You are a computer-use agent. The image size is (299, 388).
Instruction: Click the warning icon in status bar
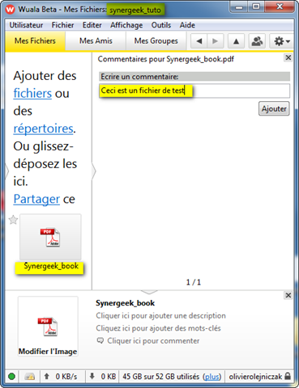pos(30,377)
